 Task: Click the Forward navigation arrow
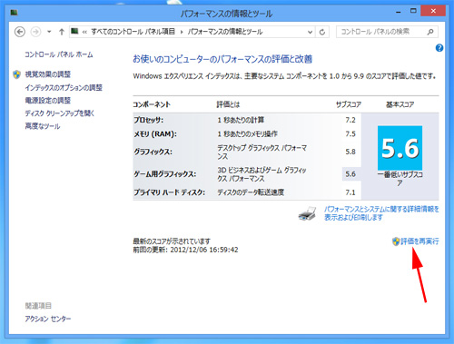(35, 32)
